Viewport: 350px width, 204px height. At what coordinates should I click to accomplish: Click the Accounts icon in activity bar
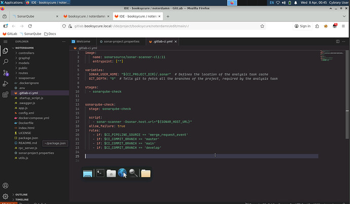(6, 186)
